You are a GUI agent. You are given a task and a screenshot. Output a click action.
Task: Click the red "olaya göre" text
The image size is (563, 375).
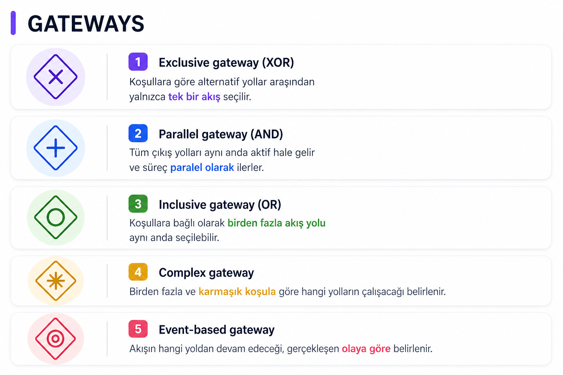(366, 349)
